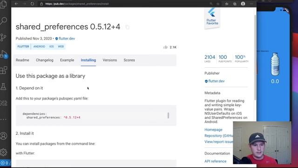This screenshot has height=168, width=298.
Task: Open the Extensions icon in sidebar
Action: 3,70
